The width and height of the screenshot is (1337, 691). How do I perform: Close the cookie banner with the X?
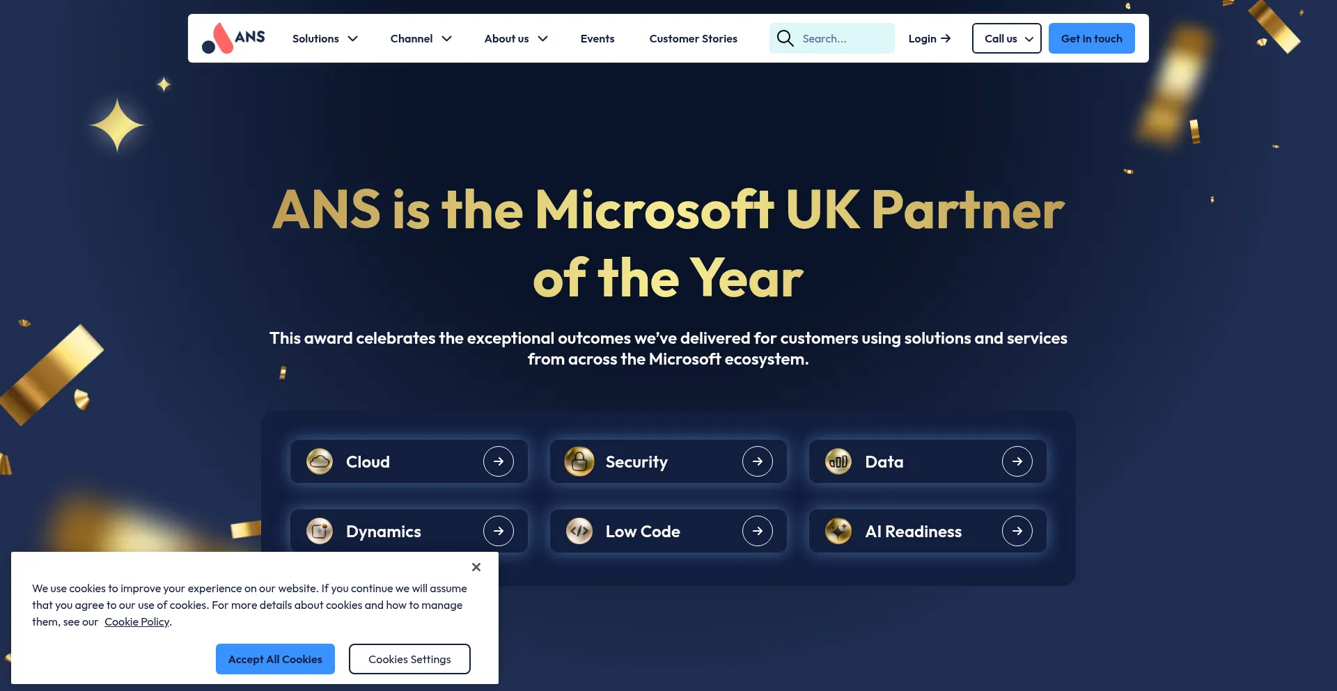pyautogui.click(x=476, y=567)
